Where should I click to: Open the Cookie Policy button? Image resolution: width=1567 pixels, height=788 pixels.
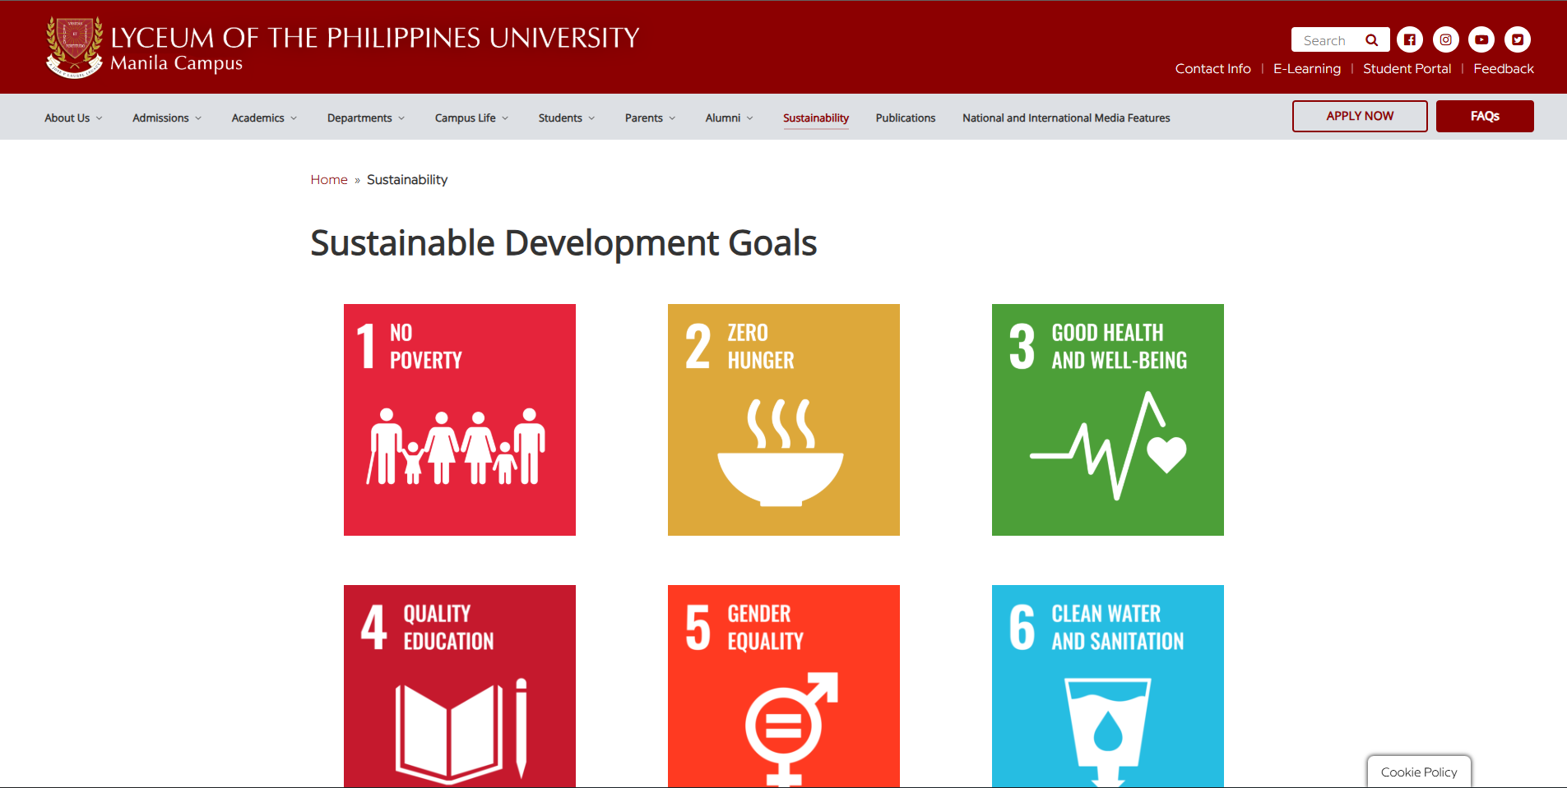point(1419,772)
